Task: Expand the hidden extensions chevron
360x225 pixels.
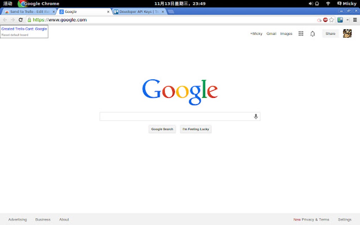Action: (347, 20)
